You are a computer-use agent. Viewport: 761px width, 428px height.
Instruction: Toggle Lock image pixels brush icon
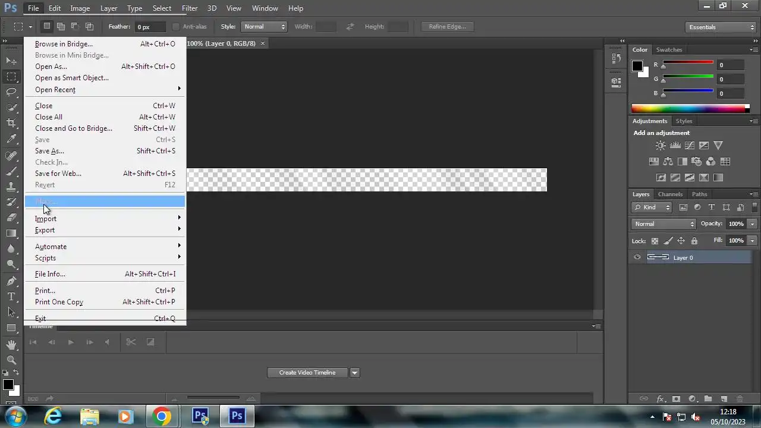pyautogui.click(x=668, y=241)
